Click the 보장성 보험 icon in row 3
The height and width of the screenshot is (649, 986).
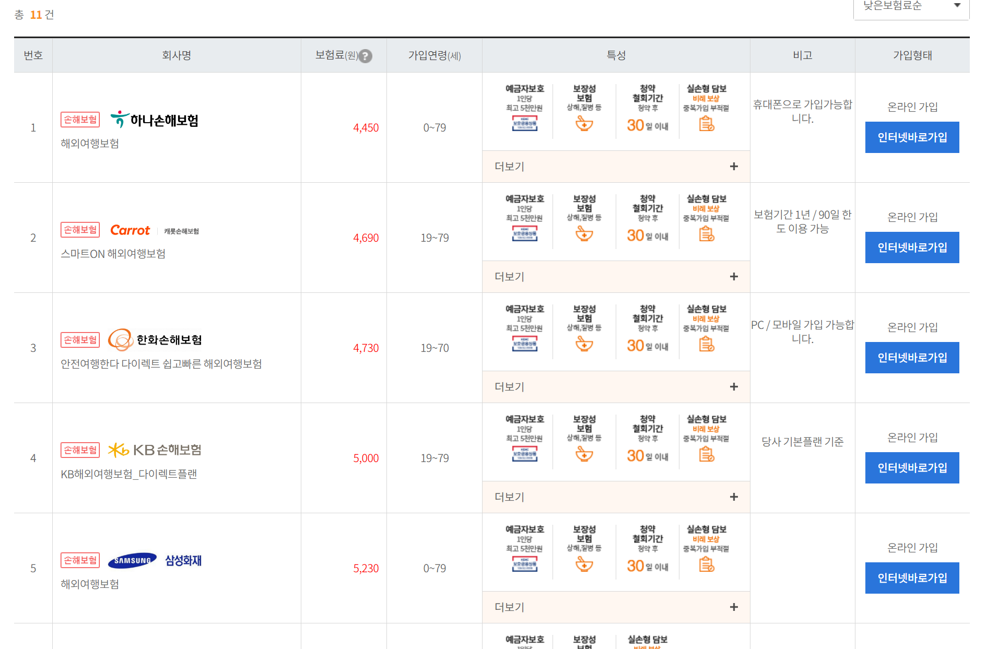click(584, 344)
